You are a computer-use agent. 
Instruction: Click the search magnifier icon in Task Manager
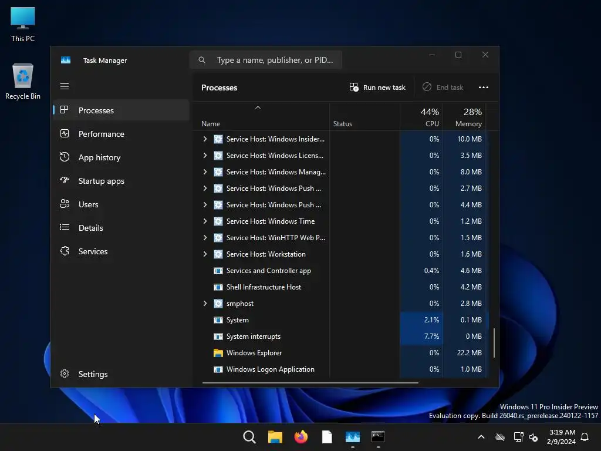tap(202, 60)
